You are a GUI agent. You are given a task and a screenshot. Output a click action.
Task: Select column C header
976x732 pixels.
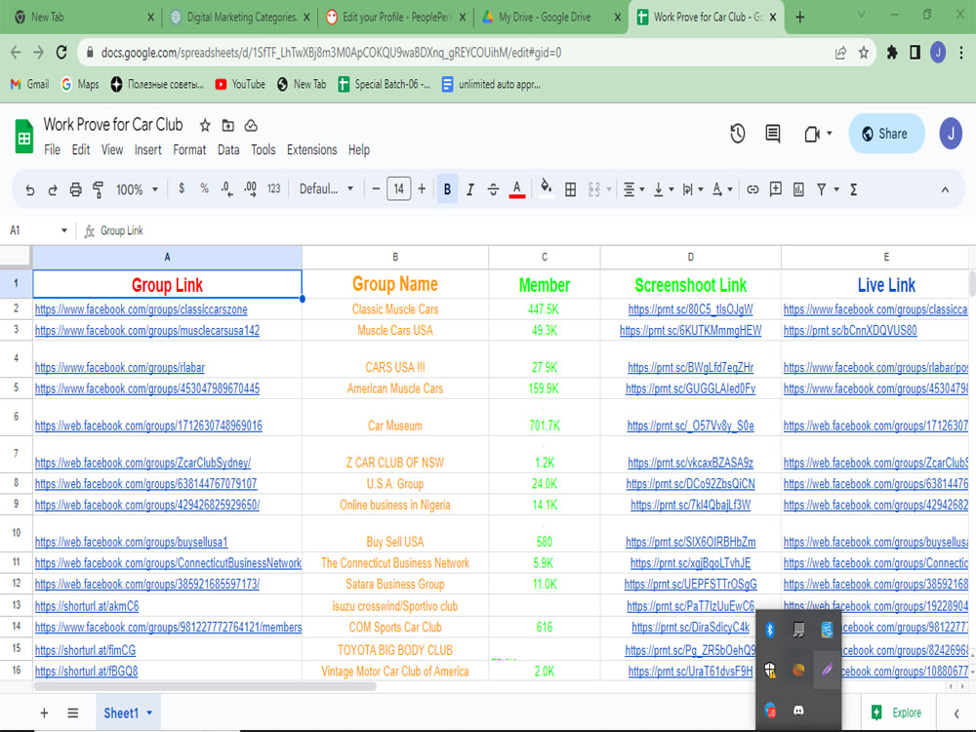(544, 257)
